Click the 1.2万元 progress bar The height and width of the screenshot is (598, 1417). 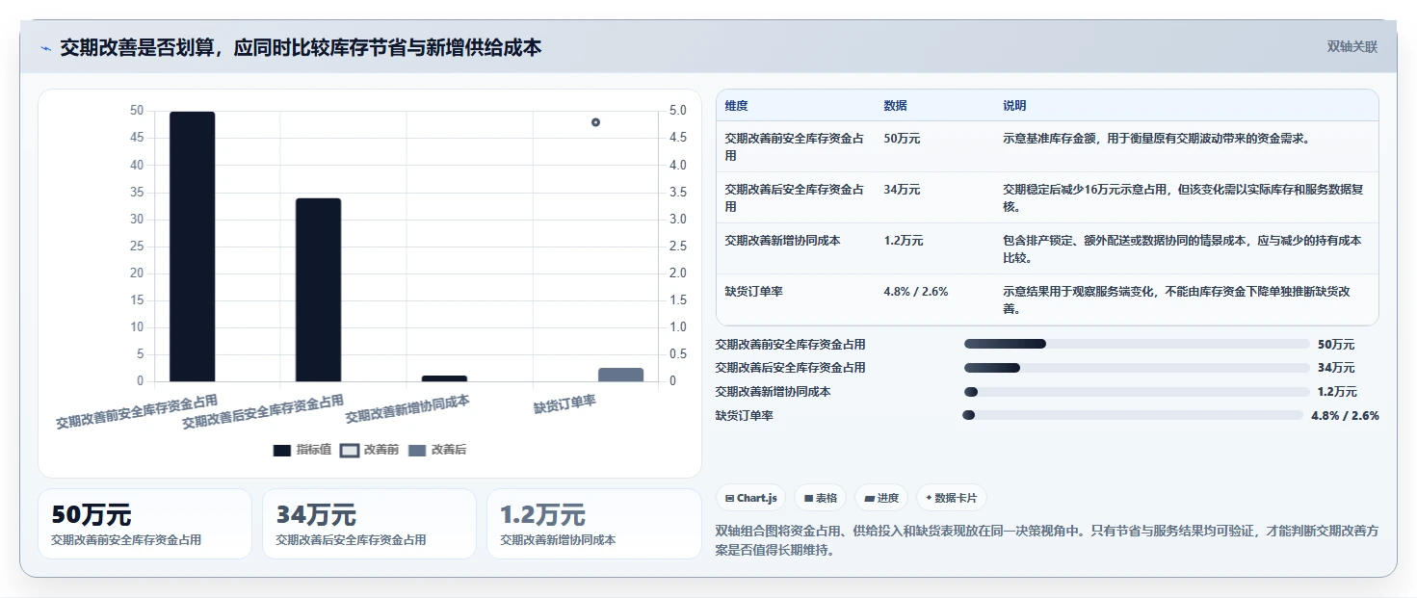[x=1137, y=392]
